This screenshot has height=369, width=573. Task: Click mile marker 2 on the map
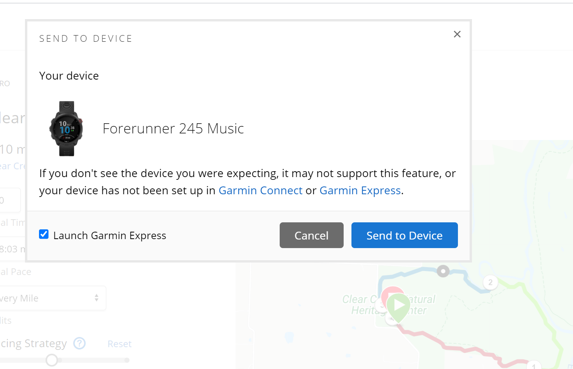coord(490,282)
